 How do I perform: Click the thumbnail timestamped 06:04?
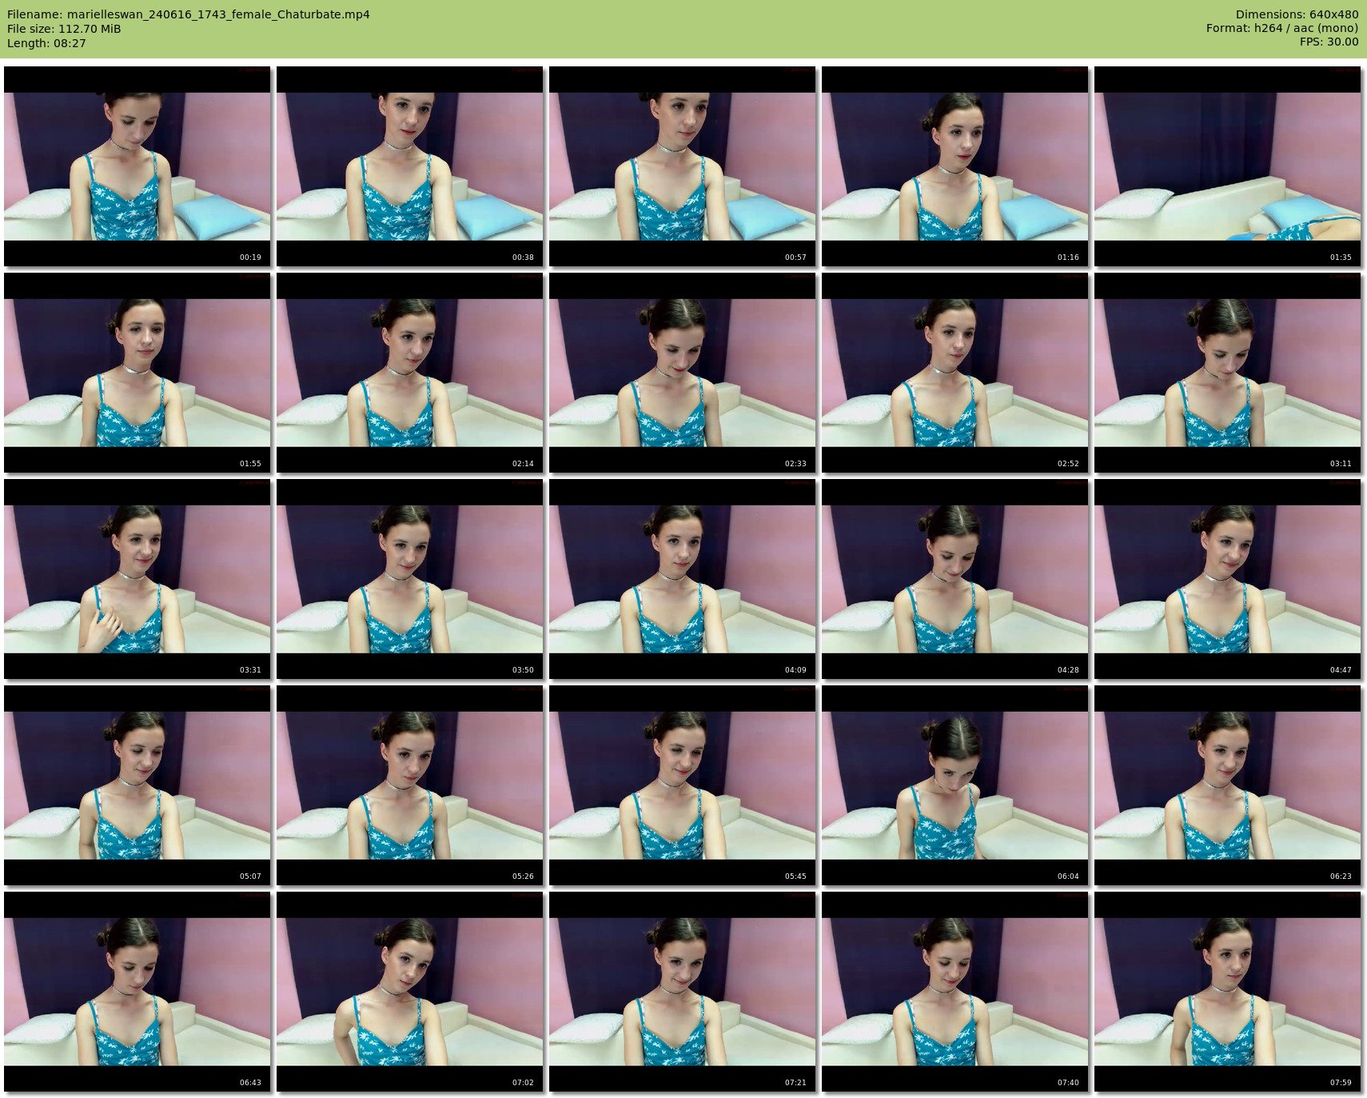point(955,785)
